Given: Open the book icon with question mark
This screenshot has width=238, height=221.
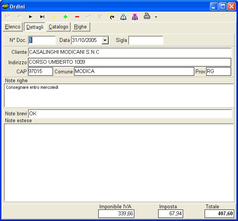Looking at the screenshot, I should 123,17.
